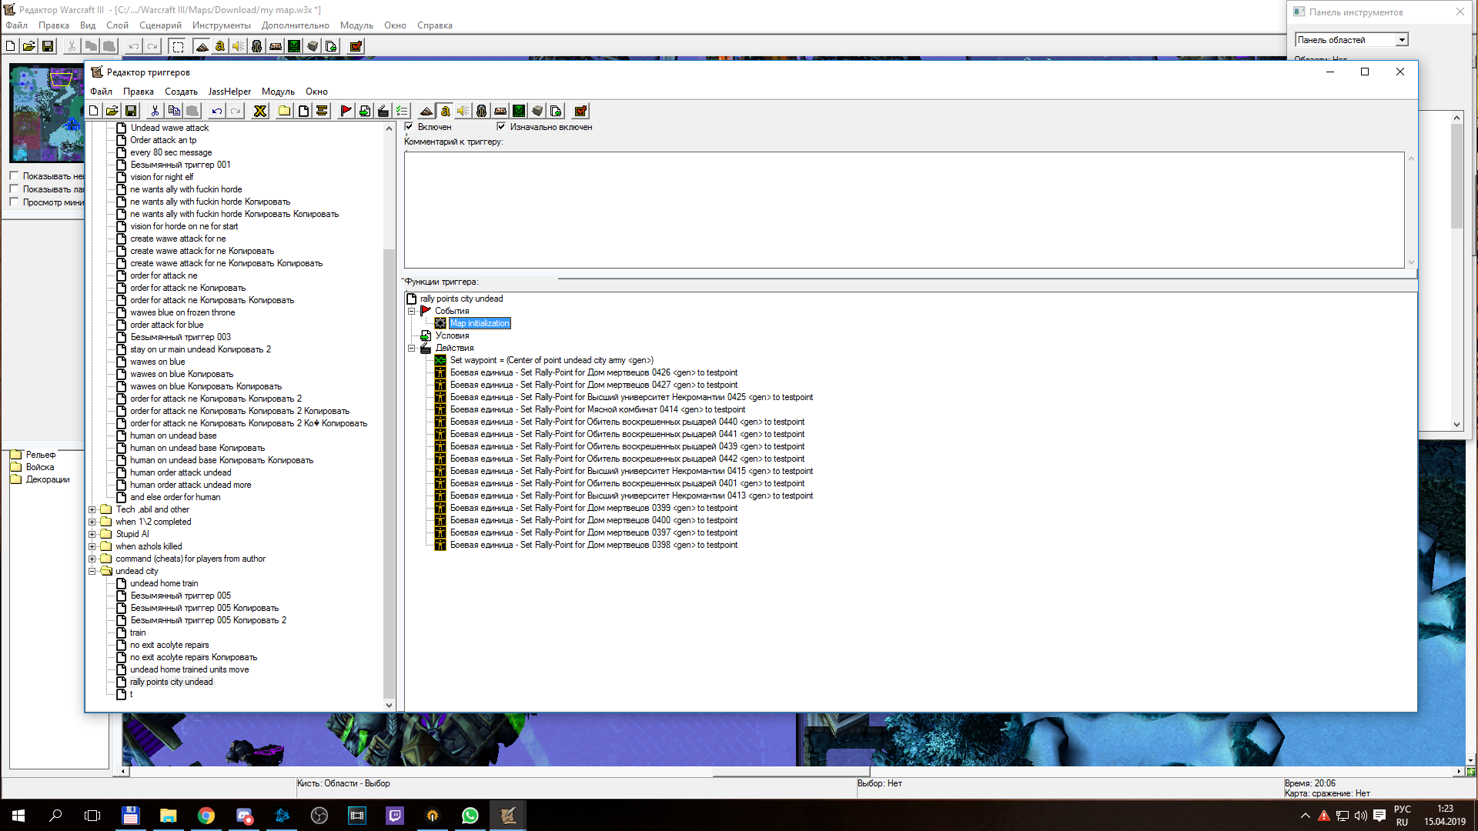The width and height of the screenshot is (1478, 831).
Task: Open Создать menu in trigger editor
Action: click(180, 92)
